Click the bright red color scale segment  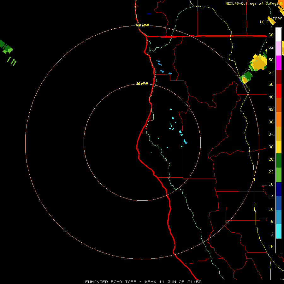pos(279,91)
